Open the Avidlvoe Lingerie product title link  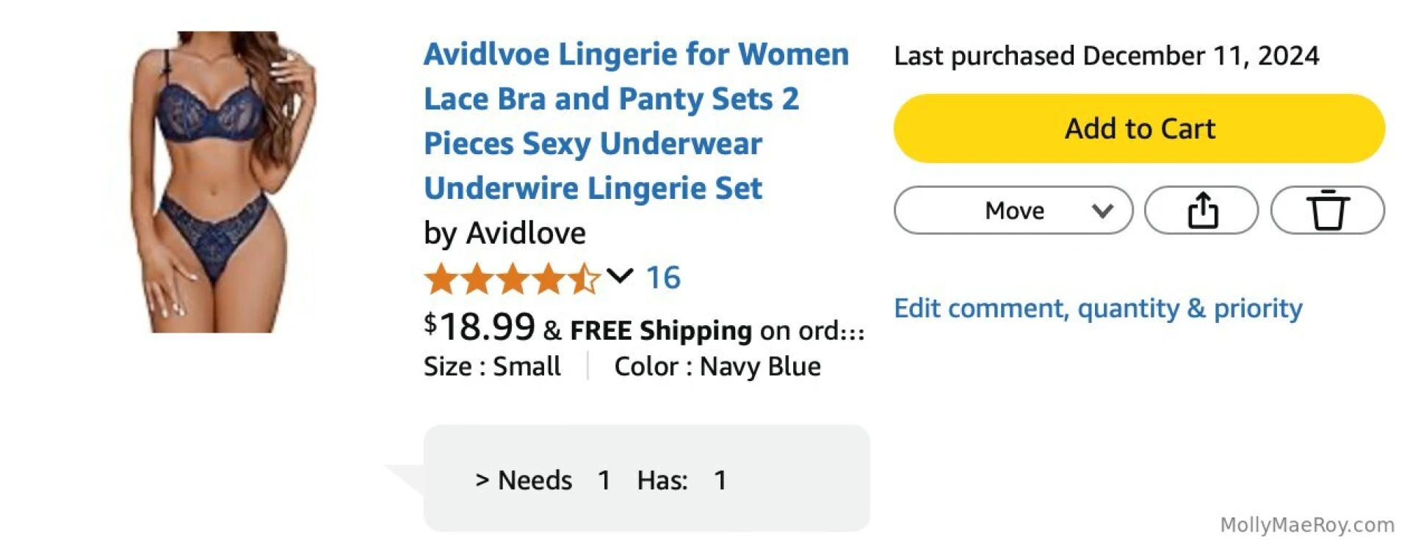coord(636,121)
